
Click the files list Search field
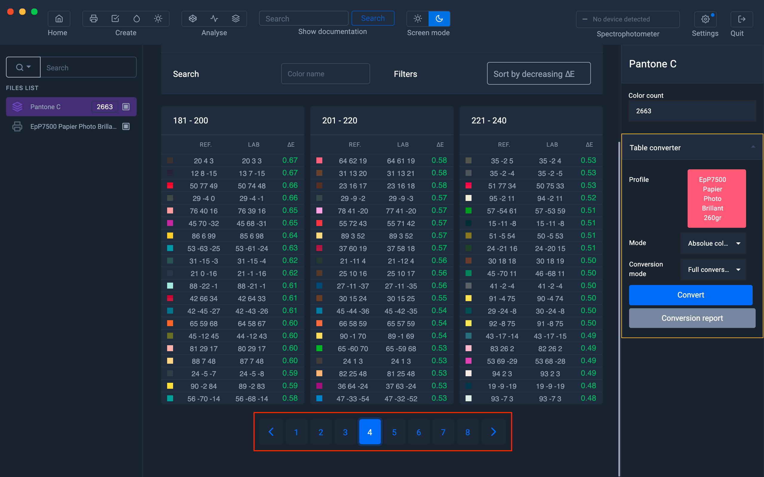(x=88, y=67)
